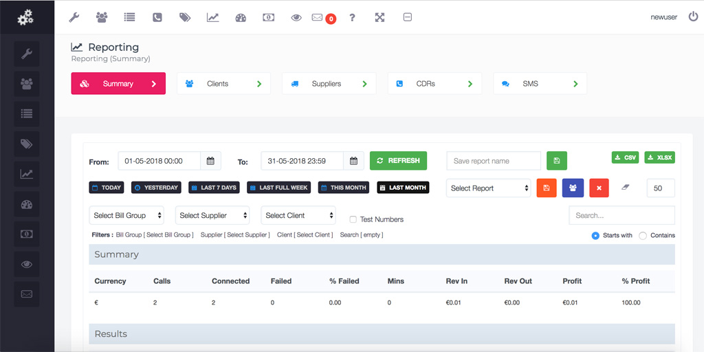Select the Contains radio button

click(x=643, y=235)
